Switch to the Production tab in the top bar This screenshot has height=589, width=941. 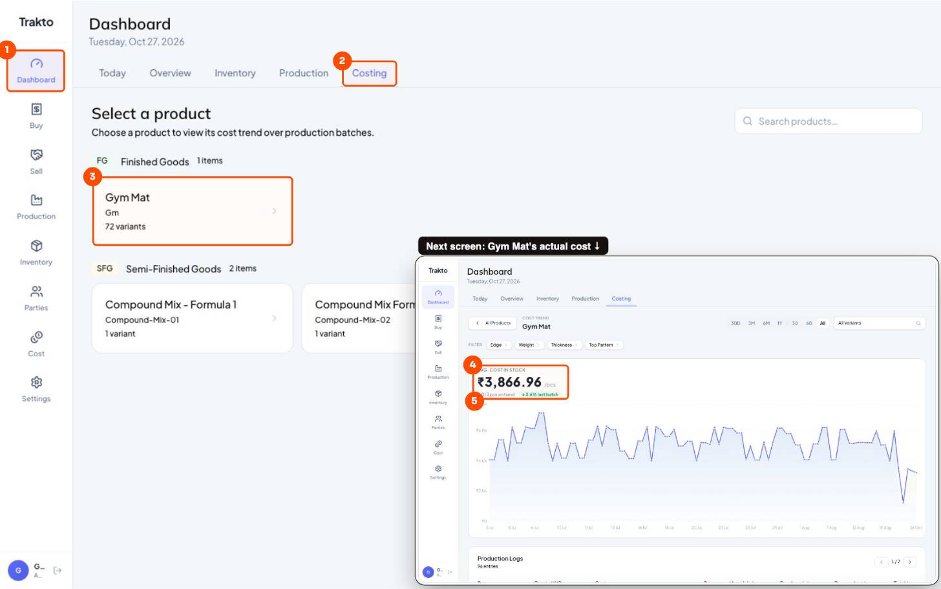click(304, 73)
